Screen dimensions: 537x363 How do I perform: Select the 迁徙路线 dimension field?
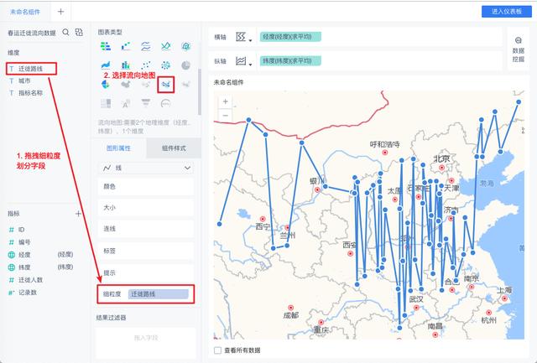31,69
